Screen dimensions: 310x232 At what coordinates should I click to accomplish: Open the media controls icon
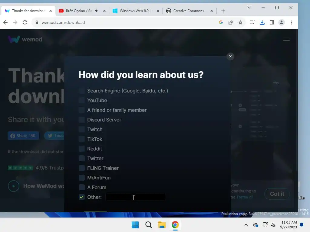(252, 22)
